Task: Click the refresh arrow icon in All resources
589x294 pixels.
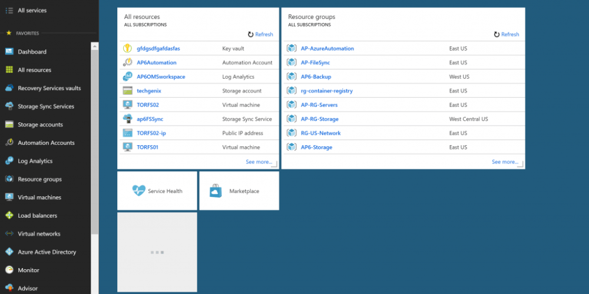Action: (250, 35)
